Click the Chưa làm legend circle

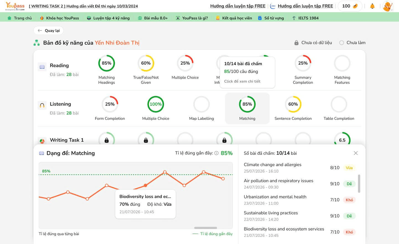pos(342,43)
